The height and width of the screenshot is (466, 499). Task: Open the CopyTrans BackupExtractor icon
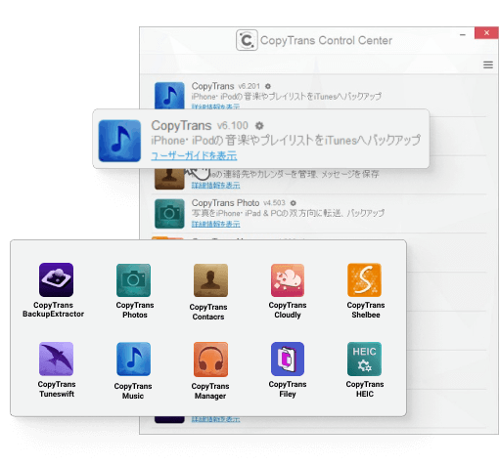click(x=56, y=279)
